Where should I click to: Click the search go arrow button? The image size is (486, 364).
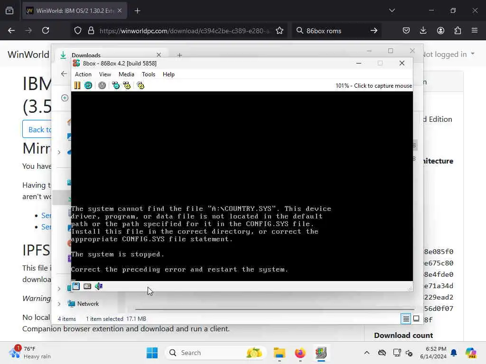[x=374, y=30]
